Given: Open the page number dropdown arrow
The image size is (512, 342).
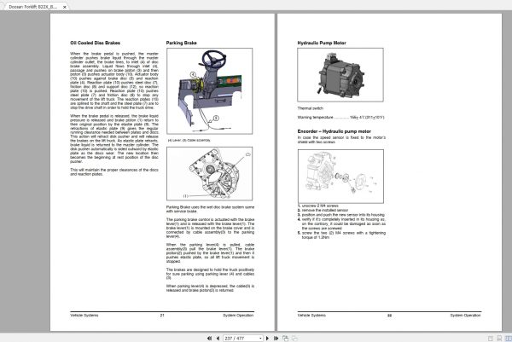Looking at the screenshot, I should pyautogui.click(x=260, y=339).
